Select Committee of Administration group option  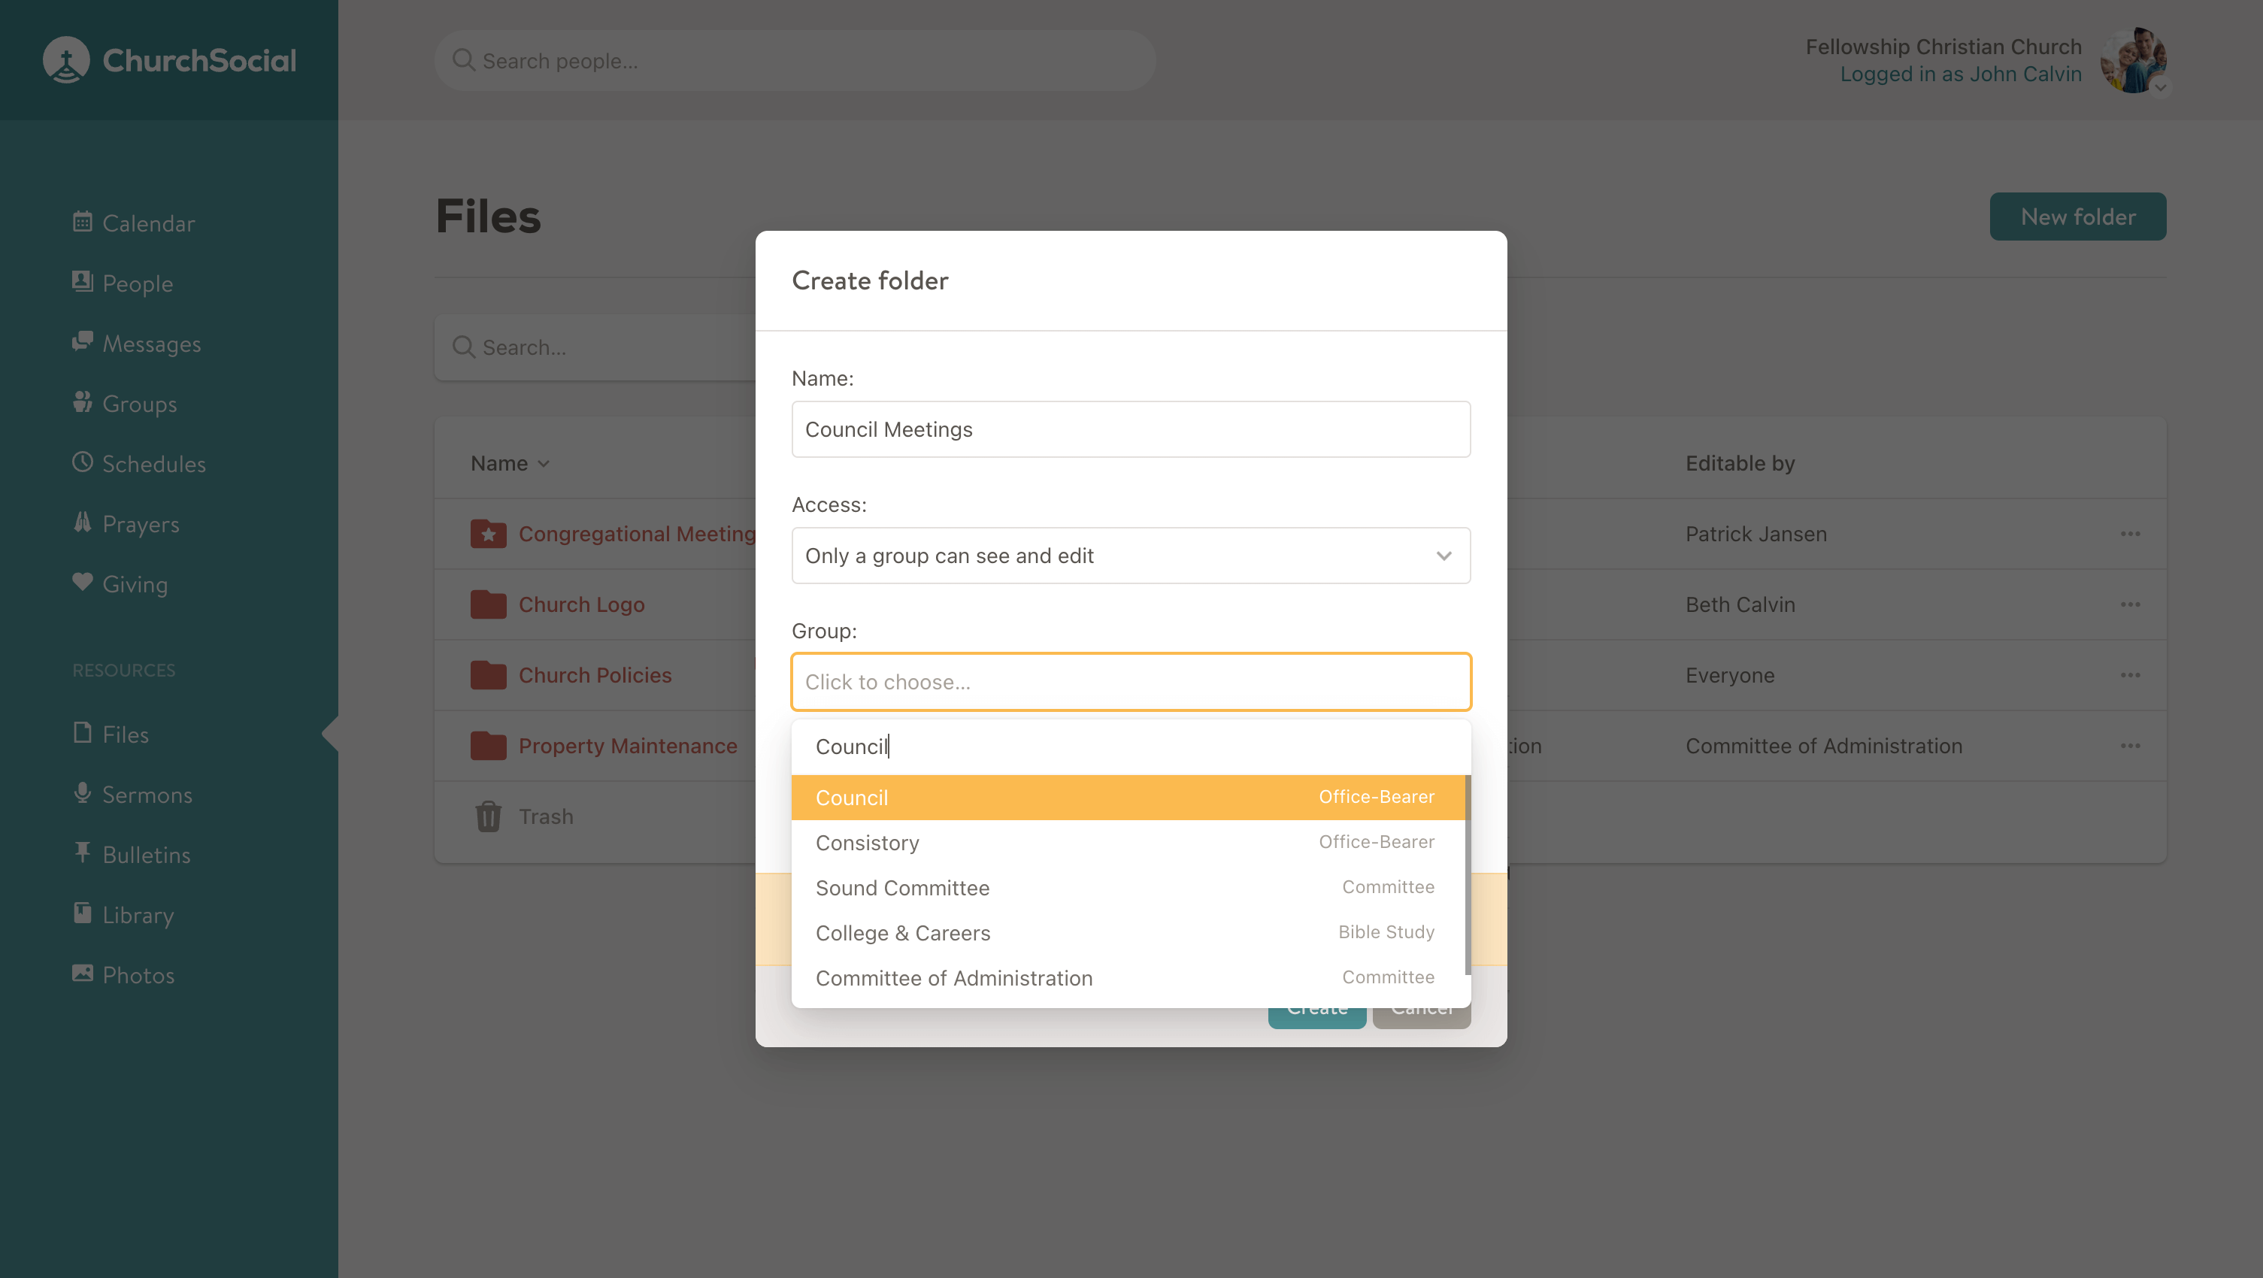click(1128, 977)
